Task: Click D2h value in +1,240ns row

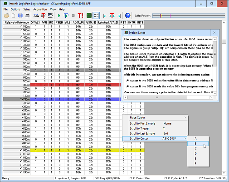Action: pos(78,172)
